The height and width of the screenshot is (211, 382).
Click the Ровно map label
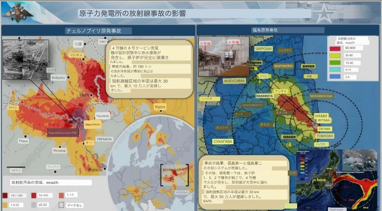pos(24,140)
